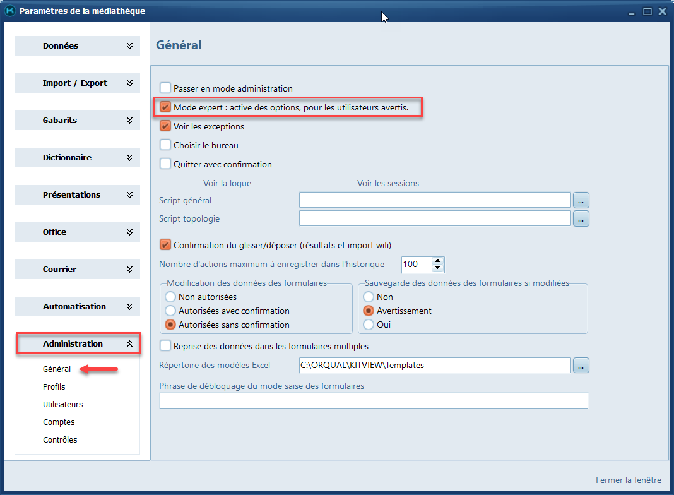Expand the Automatisation section

(x=77, y=307)
